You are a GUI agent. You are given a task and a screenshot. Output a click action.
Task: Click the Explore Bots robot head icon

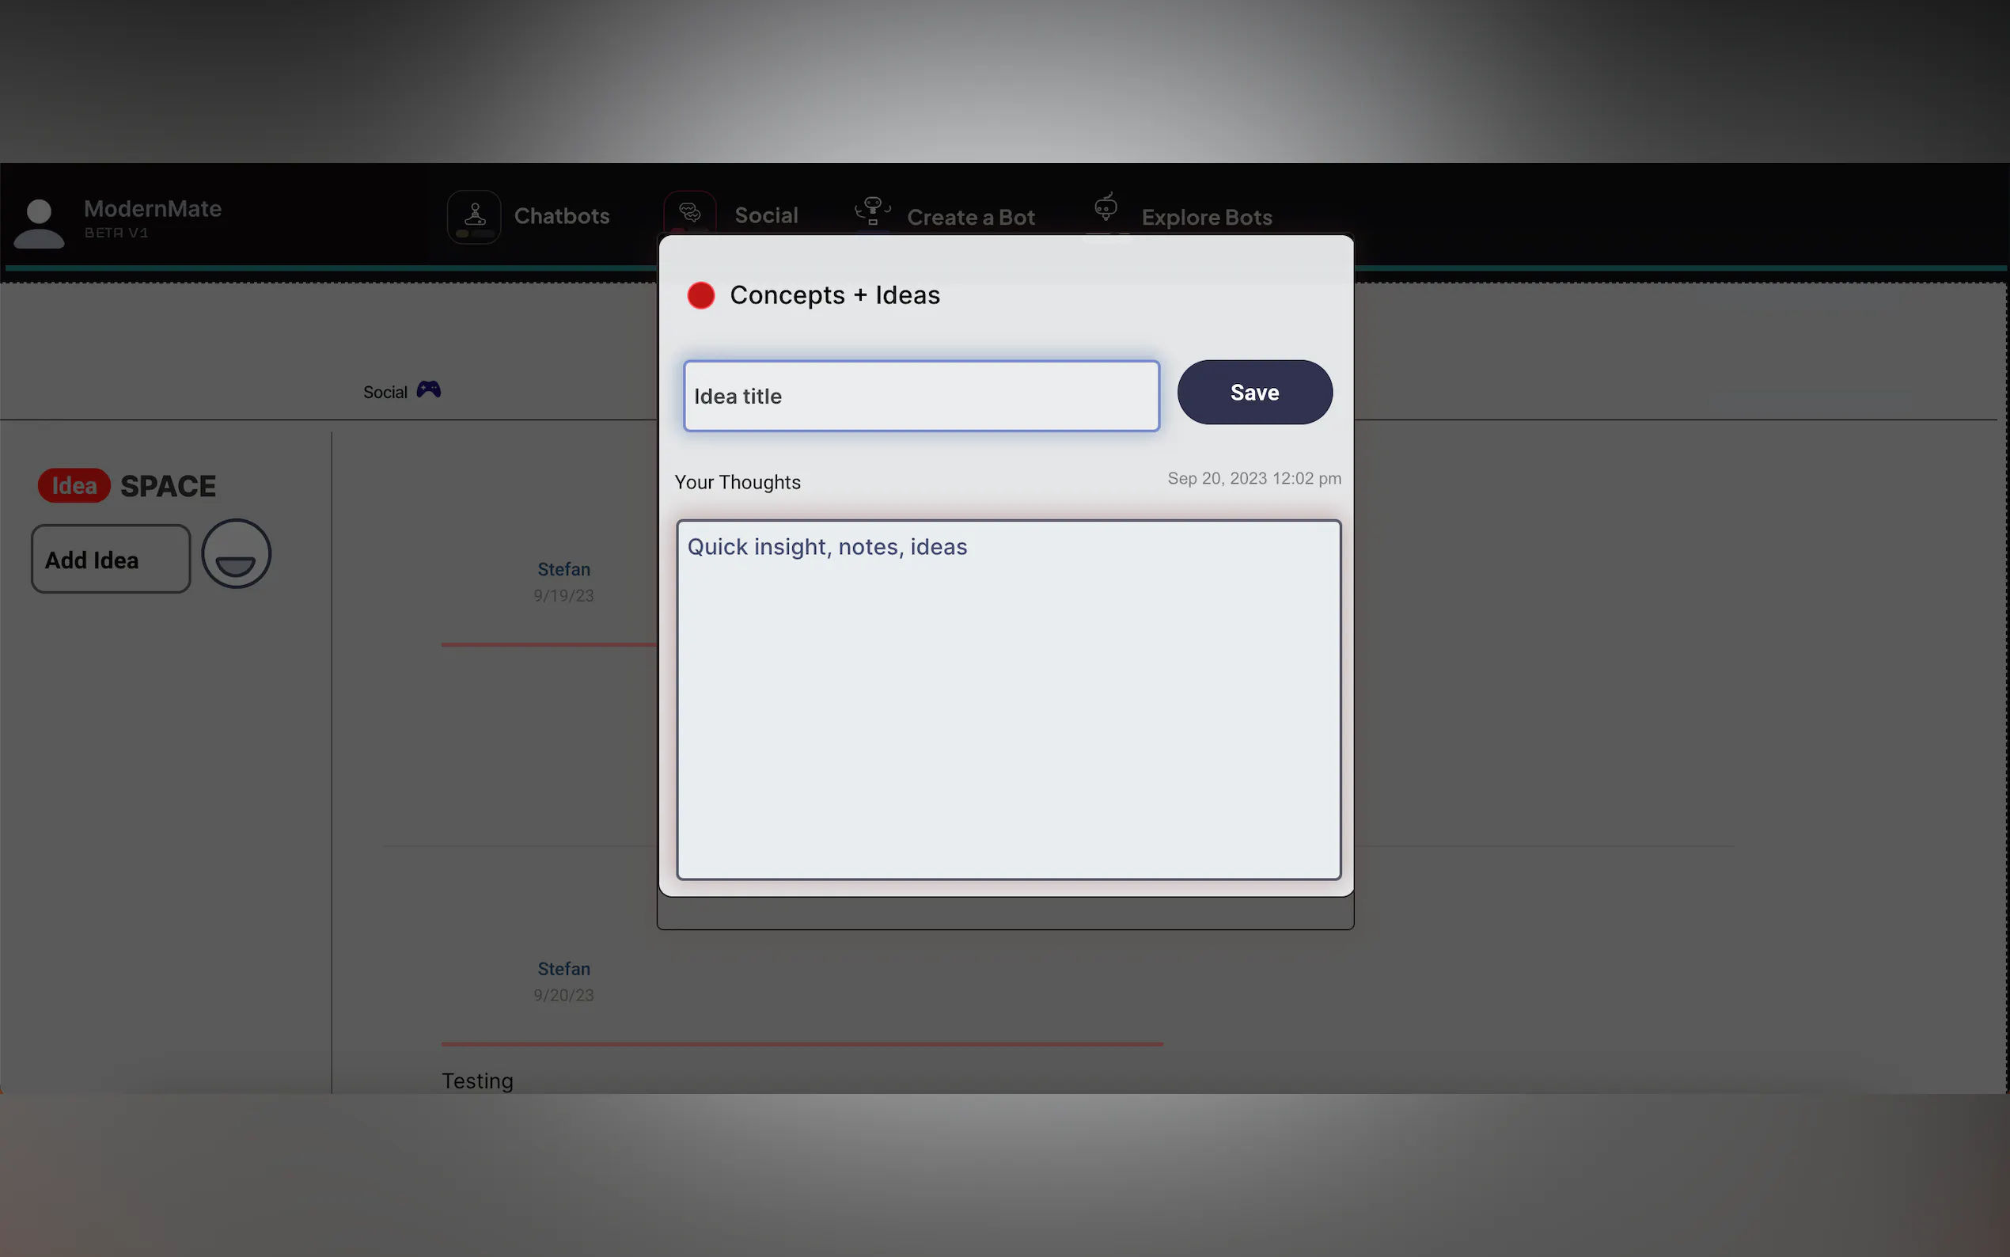coord(1105,208)
